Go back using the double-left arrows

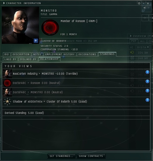145,8
